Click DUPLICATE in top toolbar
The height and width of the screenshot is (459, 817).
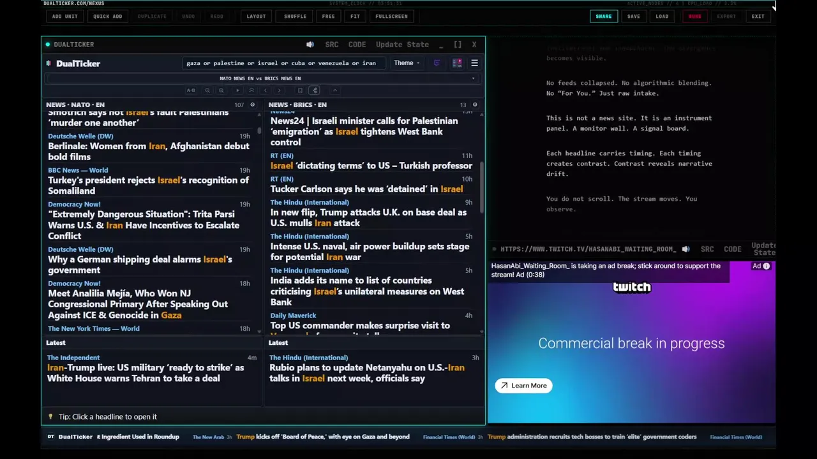(x=152, y=17)
